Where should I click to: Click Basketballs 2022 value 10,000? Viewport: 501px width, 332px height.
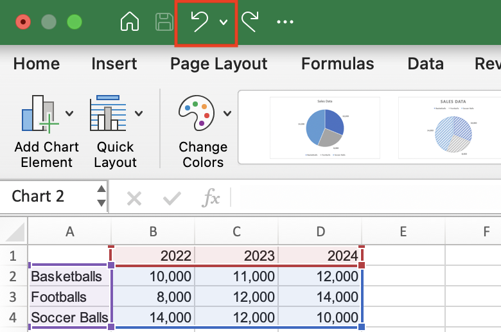pos(153,276)
